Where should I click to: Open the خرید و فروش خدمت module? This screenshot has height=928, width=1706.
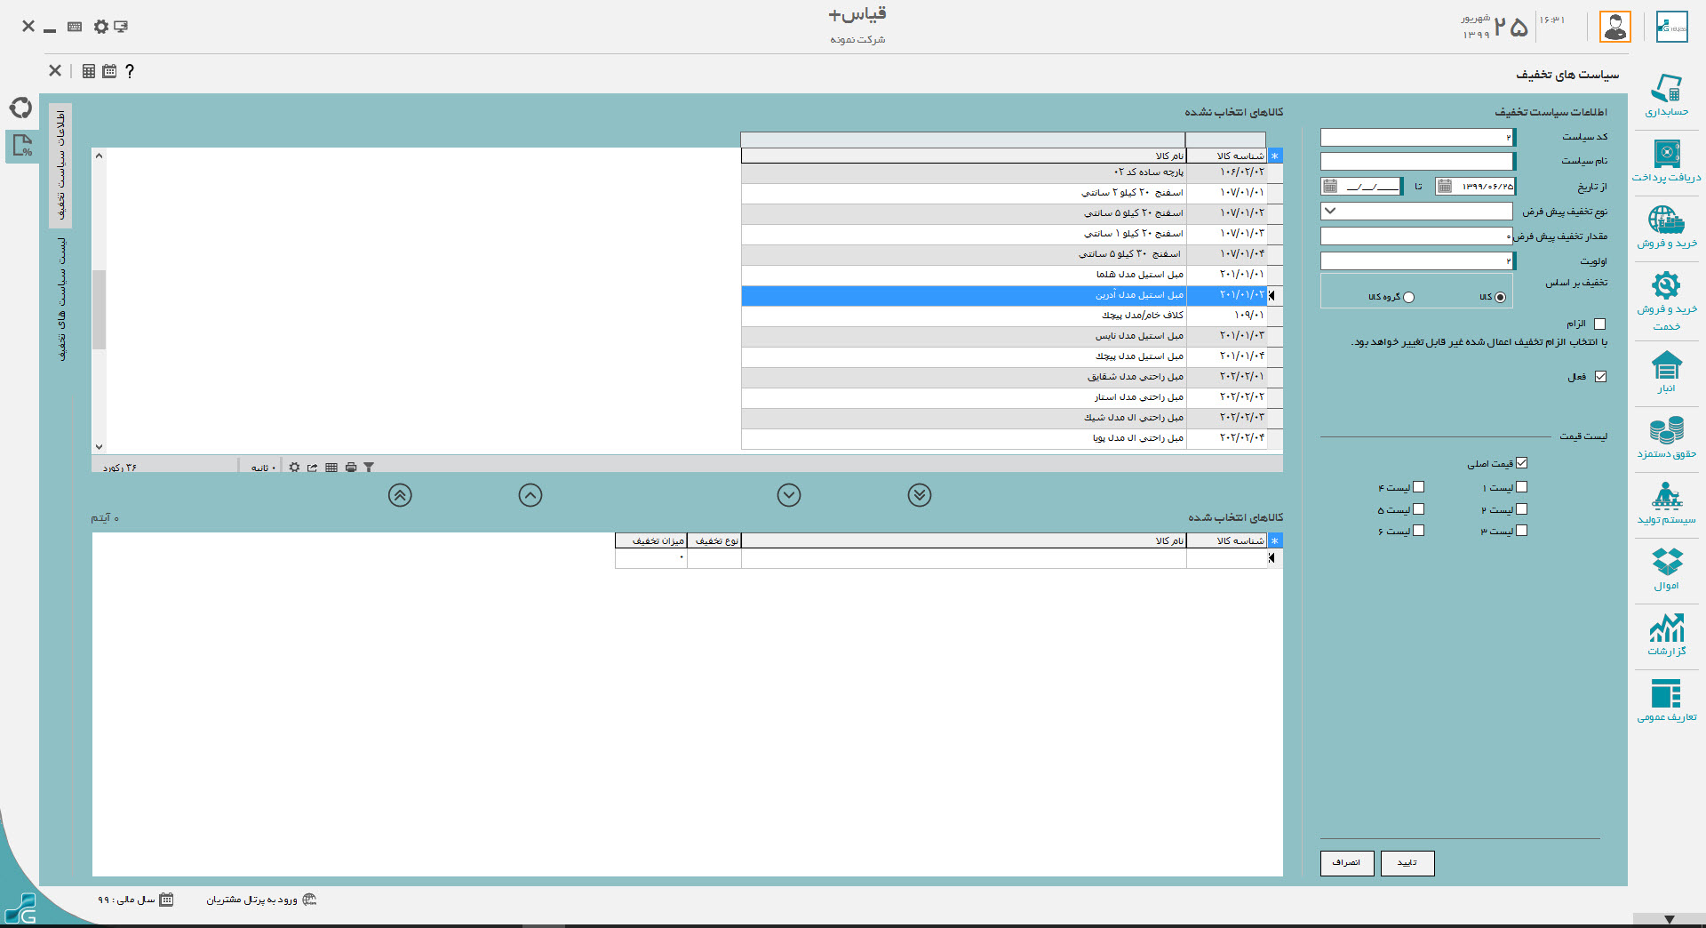point(1666,300)
